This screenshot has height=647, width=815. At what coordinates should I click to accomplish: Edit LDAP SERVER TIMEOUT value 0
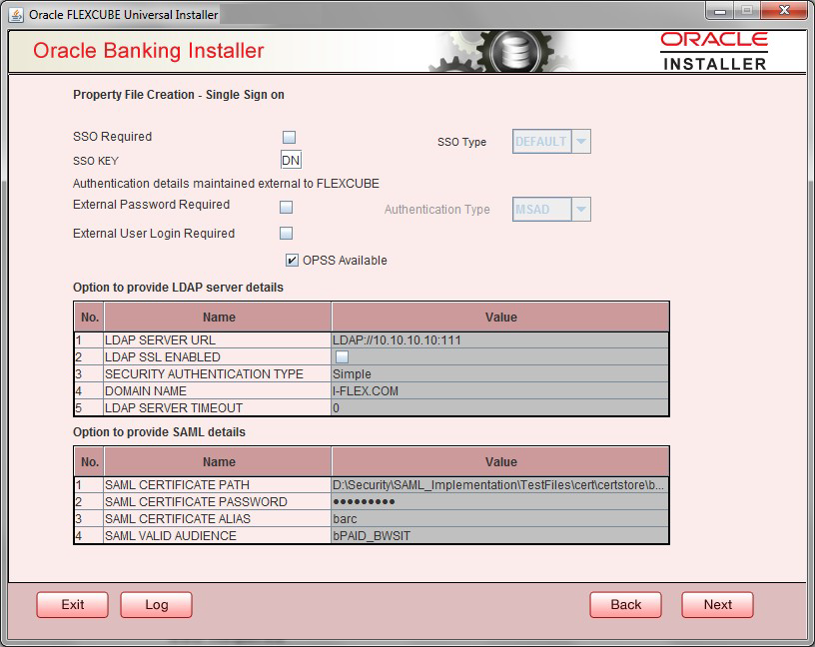point(499,408)
